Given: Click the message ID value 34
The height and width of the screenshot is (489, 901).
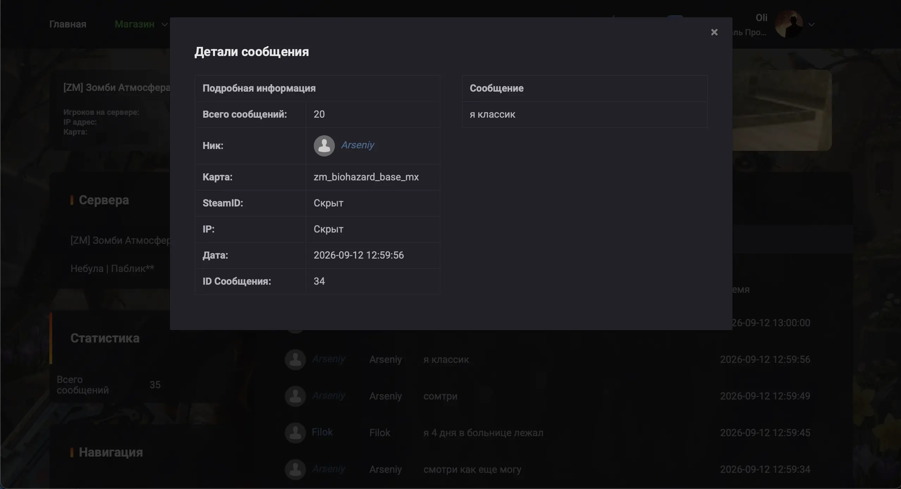Looking at the screenshot, I should (319, 281).
